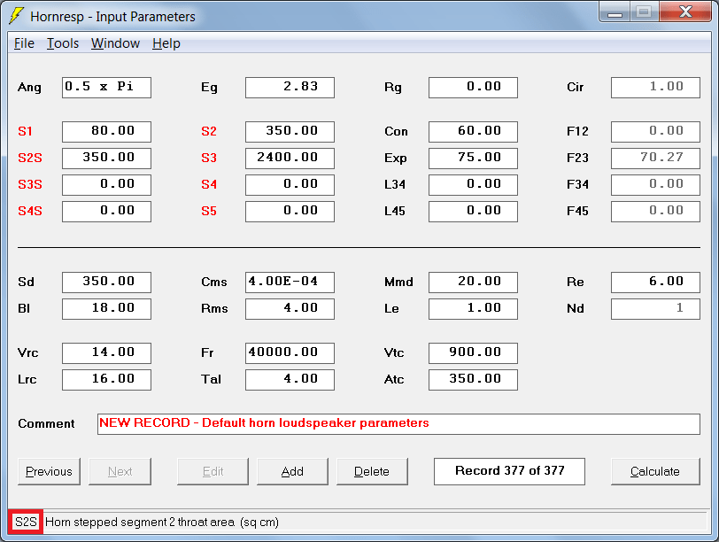Close the Hornresp window
Viewport: 719px width, 542px height.
coord(685,12)
